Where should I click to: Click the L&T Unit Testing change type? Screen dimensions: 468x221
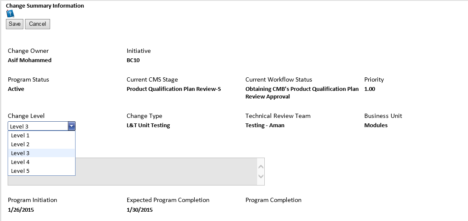pyautogui.click(x=148, y=126)
